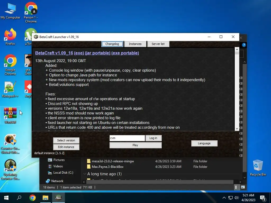
Task: Select Local Disk (C:) in Explorer
Action: pos(61,173)
